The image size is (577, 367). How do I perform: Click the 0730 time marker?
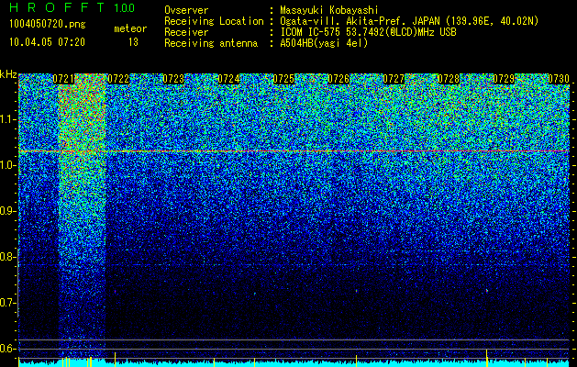(559, 79)
